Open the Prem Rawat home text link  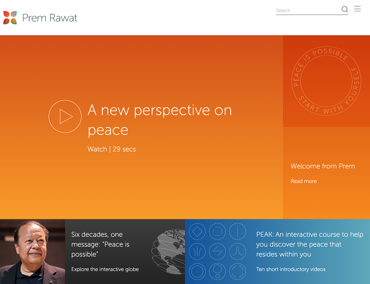[50, 18]
